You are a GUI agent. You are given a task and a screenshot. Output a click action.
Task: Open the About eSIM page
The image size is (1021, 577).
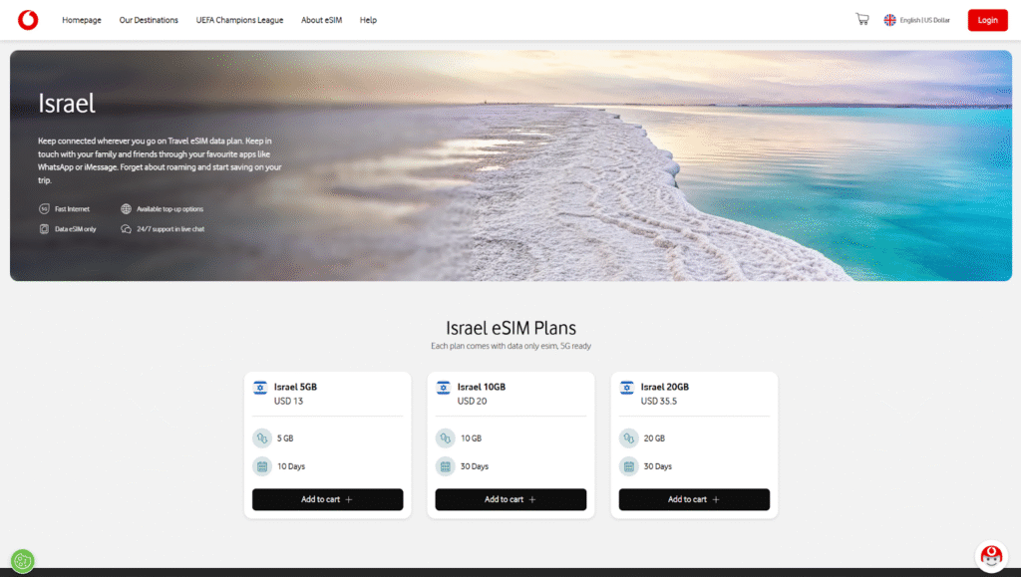(321, 19)
